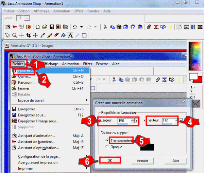Pick a color from the rainbow color palette
The height and width of the screenshot is (173, 204).
pos(195,56)
